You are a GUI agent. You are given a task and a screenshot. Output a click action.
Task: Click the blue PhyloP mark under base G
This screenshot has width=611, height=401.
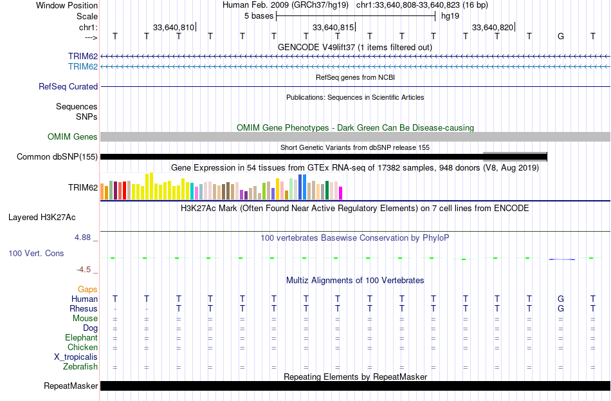[561, 259]
